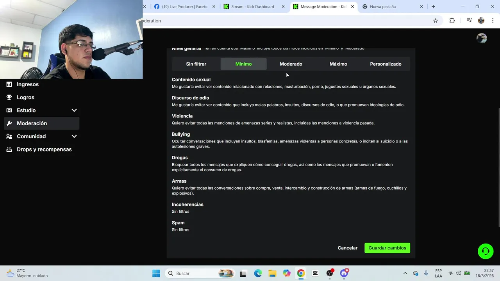This screenshot has height=281, width=500.
Task: Switch to the Personalizado filter level
Action: pos(386,64)
